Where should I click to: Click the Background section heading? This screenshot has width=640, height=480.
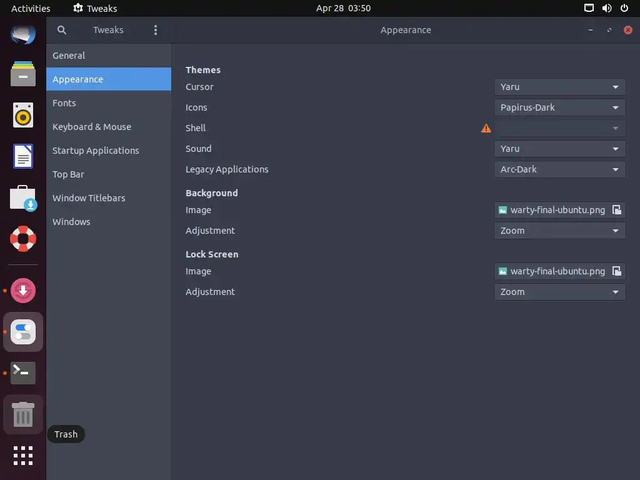(211, 193)
